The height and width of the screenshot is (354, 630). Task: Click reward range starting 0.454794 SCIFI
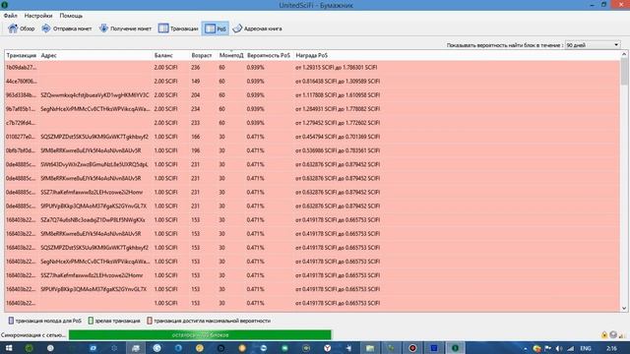pyautogui.click(x=338, y=137)
